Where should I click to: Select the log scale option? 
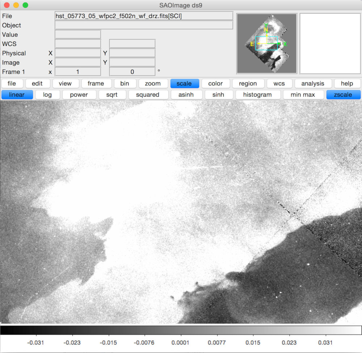[x=47, y=95]
